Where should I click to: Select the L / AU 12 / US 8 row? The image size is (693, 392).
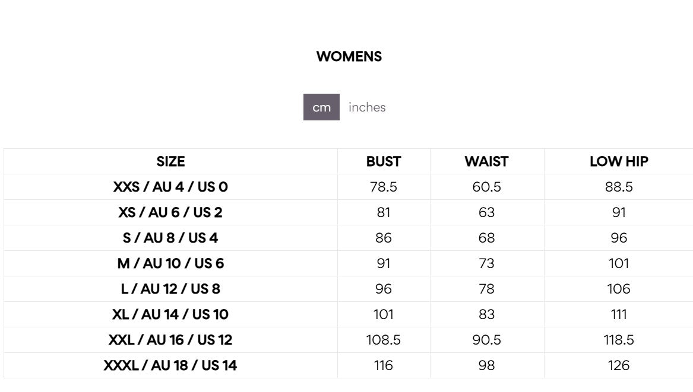[170, 289]
